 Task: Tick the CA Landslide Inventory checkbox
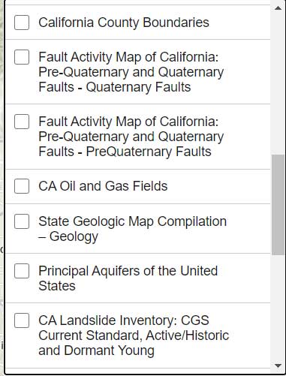(22, 320)
